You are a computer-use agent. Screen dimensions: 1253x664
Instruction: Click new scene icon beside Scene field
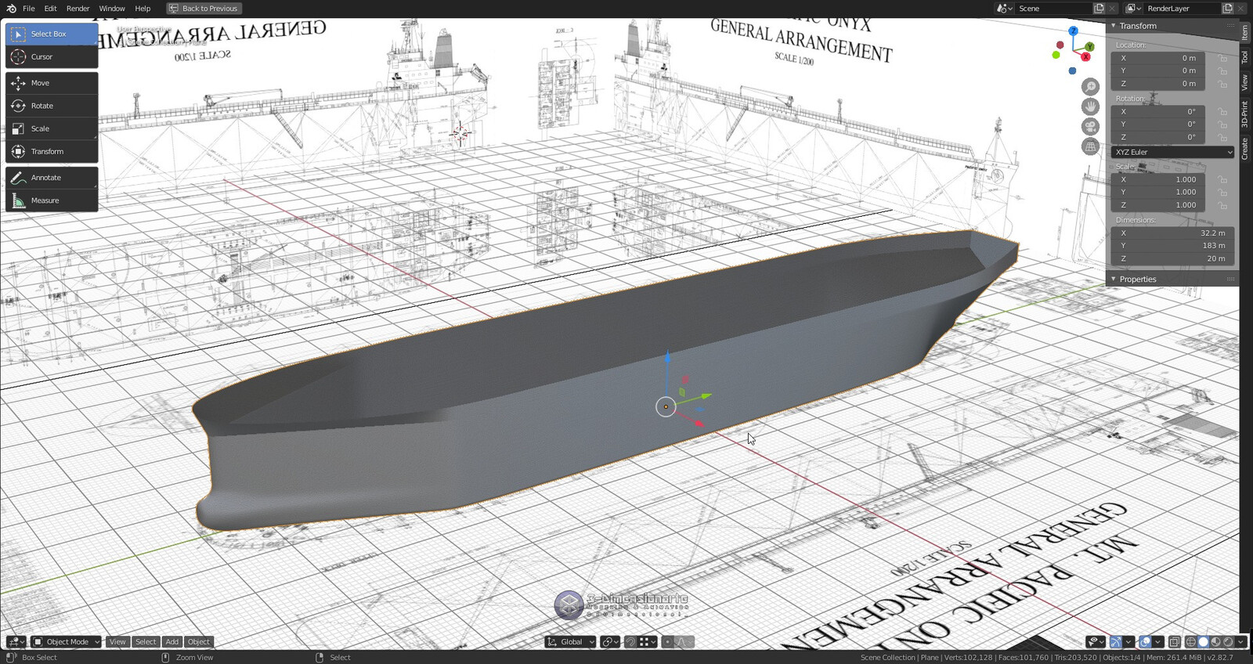1099,9
